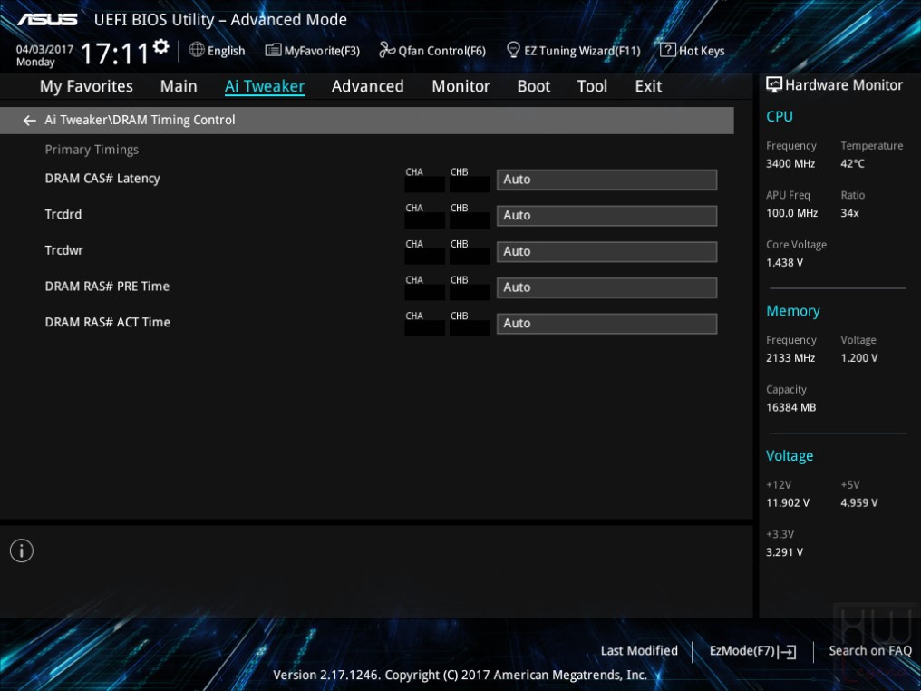The width and height of the screenshot is (921, 691).
Task: Click the MyFavorite list icon
Action: tap(273, 50)
